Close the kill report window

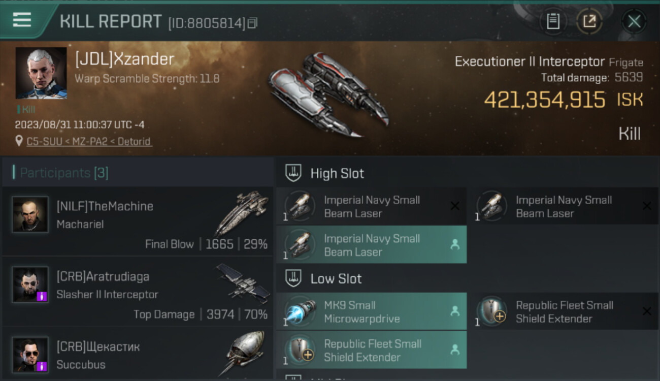tap(634, 21)
